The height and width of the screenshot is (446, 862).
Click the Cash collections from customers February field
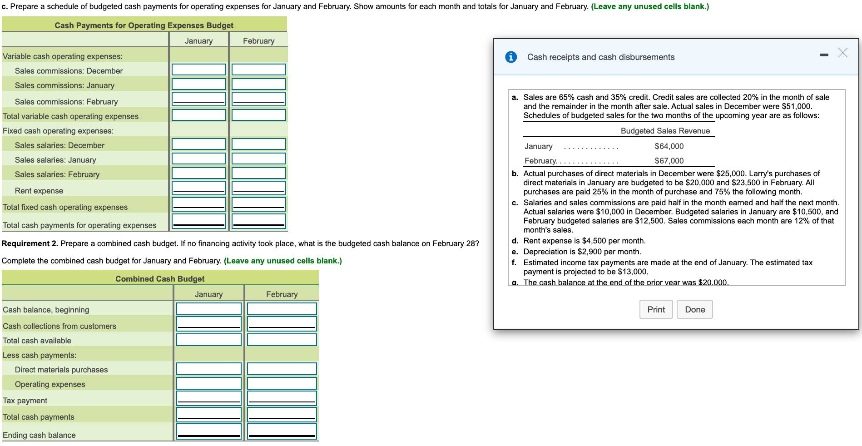click(x=282, y=323)
